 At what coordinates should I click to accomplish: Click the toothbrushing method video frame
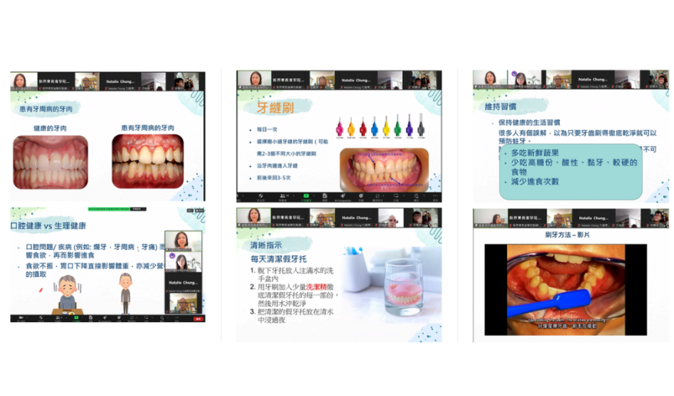565,289
